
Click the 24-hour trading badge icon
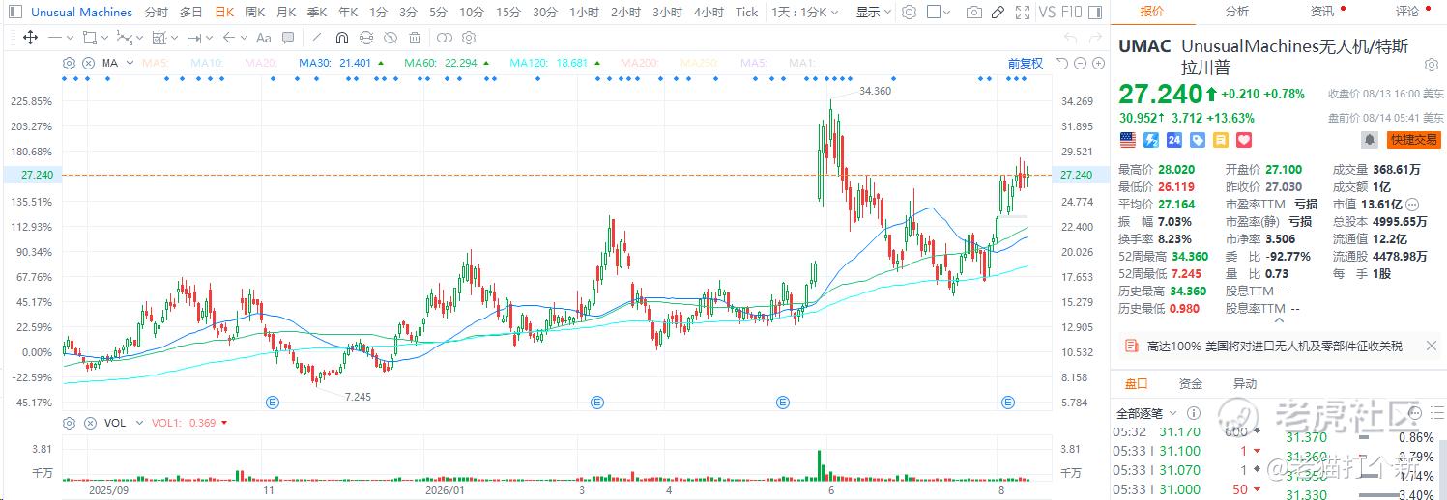click(1174, 140)
